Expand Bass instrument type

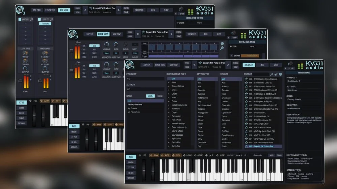tap(169, 83)
